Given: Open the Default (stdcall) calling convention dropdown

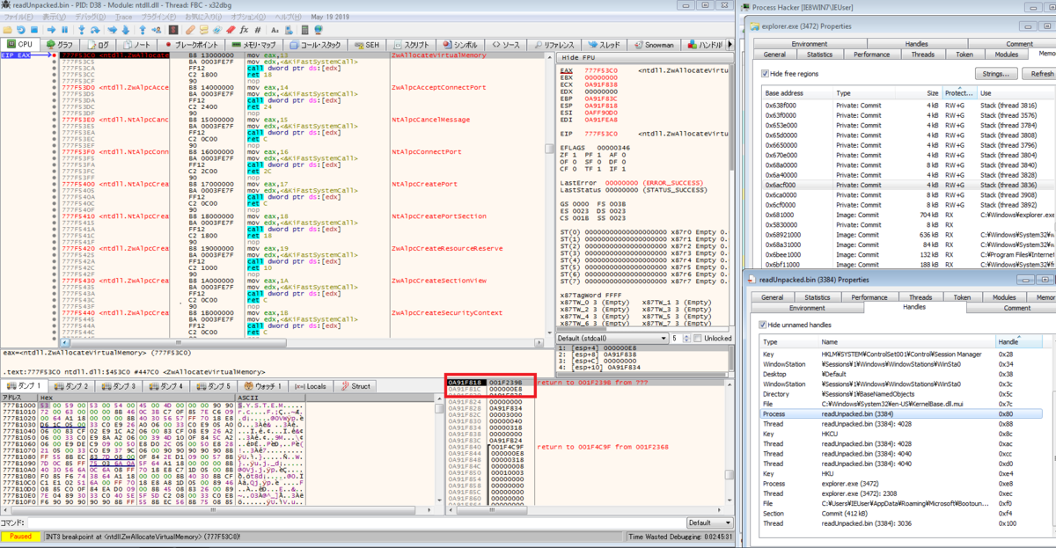Looking at the screenshot, I should click(x=612, y=339).
